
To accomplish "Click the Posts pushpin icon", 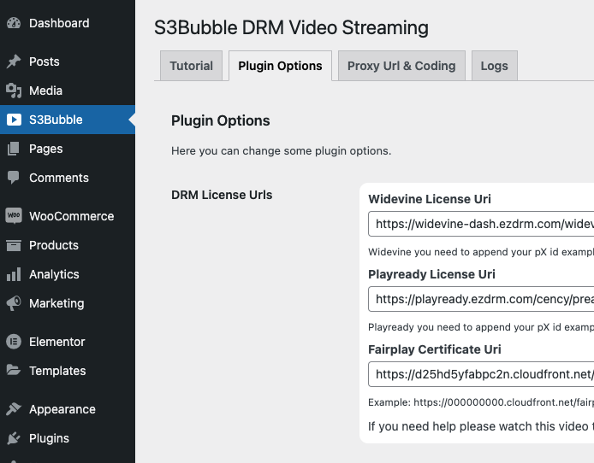I will [x=14, y=62].
